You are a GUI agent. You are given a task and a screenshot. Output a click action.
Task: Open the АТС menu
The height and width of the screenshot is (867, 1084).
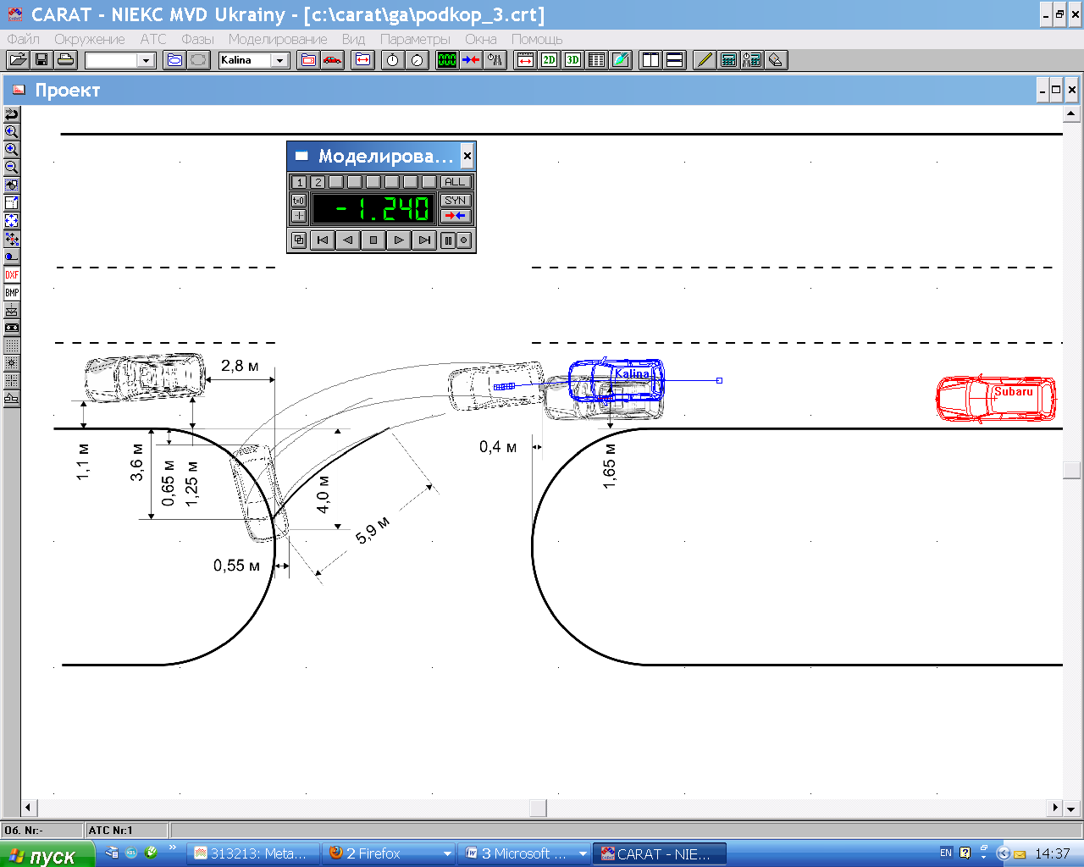pos(153,39)
